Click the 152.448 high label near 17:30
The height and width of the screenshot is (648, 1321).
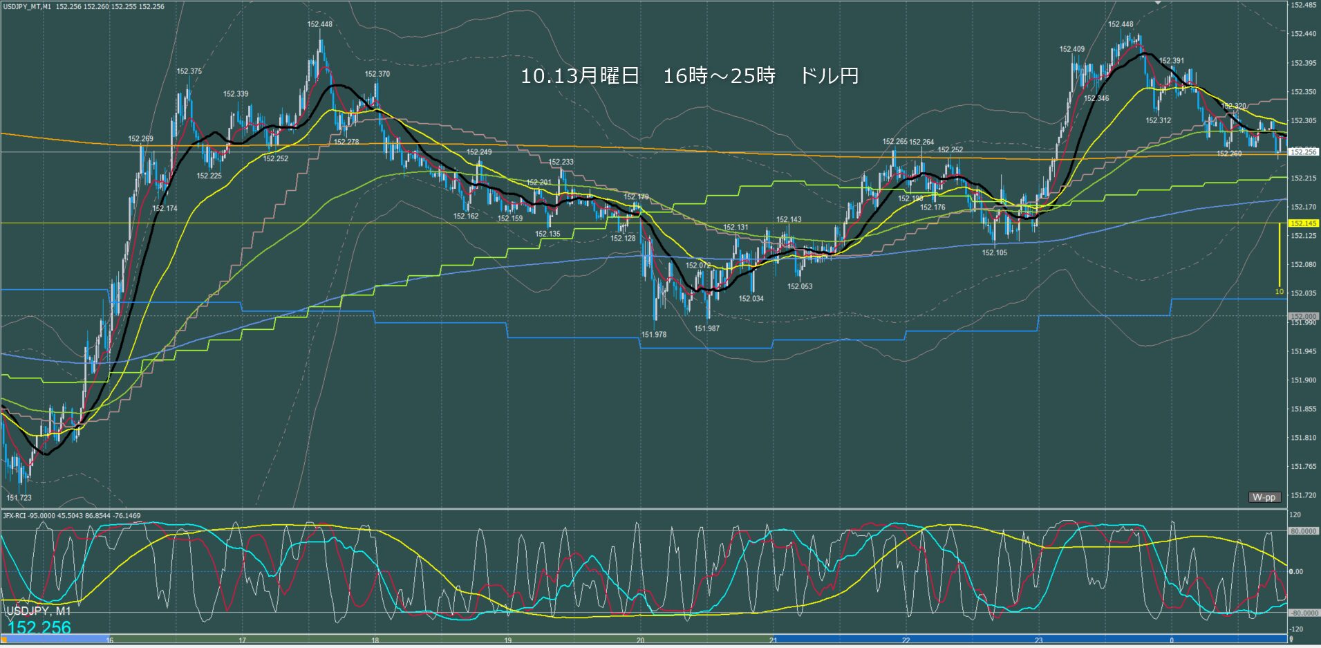[x=319, y=24]
